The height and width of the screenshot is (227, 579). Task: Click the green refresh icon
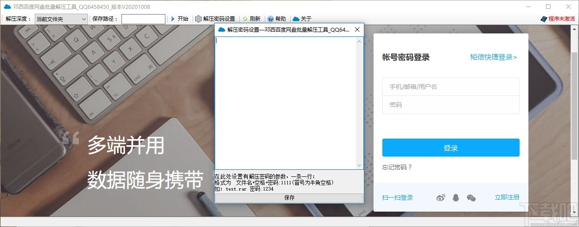245,19
